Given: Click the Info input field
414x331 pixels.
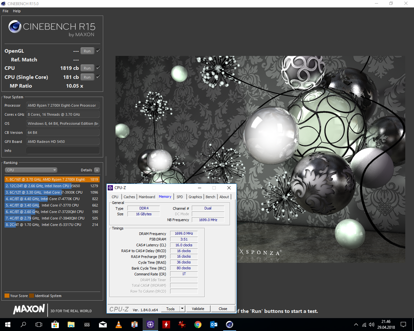Looking at the screenshot, I should 63,151.
